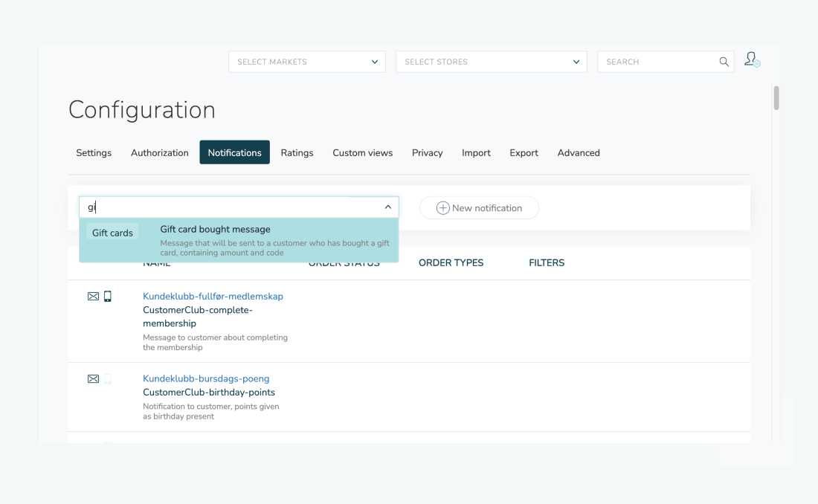Open the Kundeklubb-fullfør-medlemskap notification link

pos(213,297)
